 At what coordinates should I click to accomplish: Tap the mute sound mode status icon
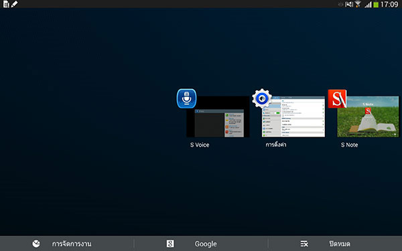click(349, 4)
